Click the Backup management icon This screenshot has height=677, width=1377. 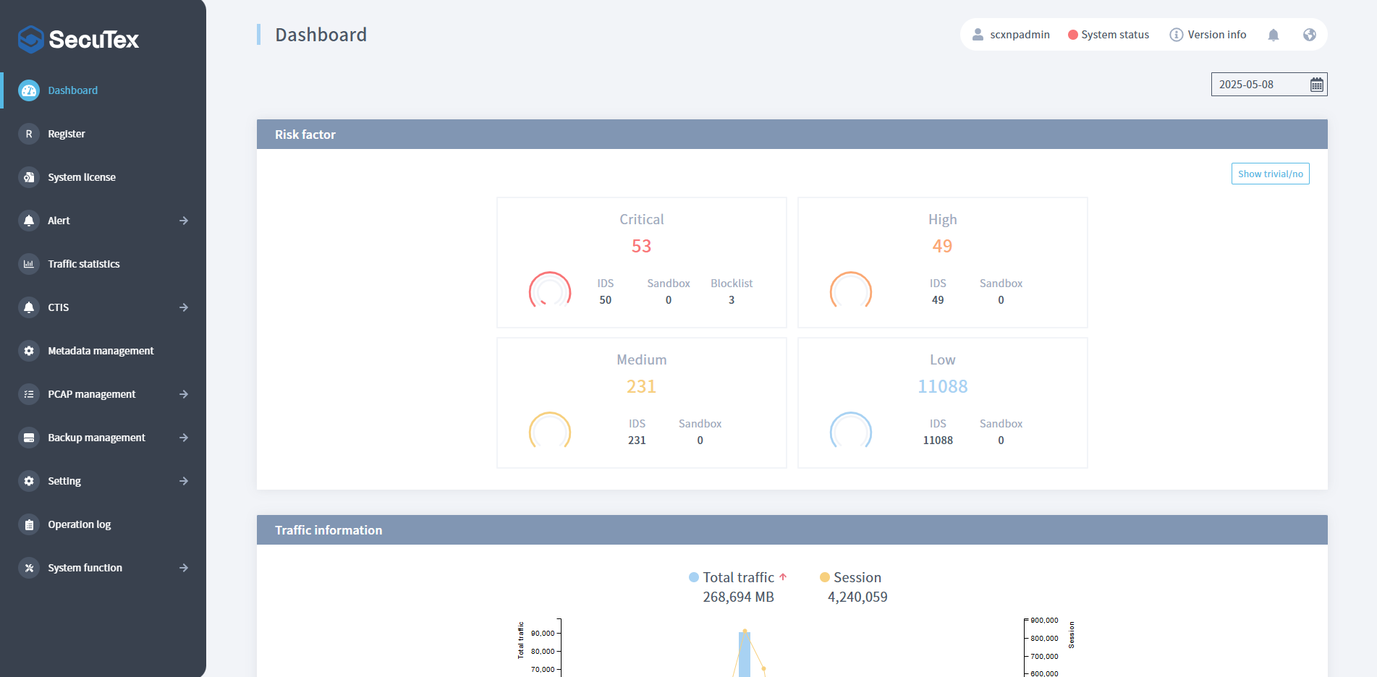click(x=29, y=438)
